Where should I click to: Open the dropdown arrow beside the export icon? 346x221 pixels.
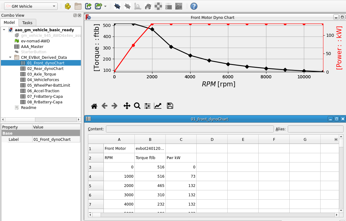[x=105, y=6]
